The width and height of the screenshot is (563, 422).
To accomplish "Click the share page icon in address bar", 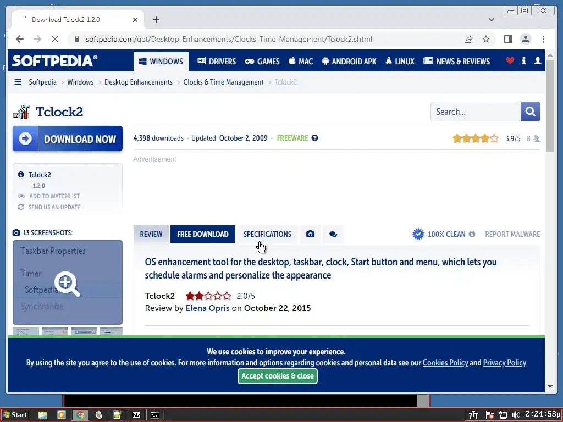I will coord(468,39).
